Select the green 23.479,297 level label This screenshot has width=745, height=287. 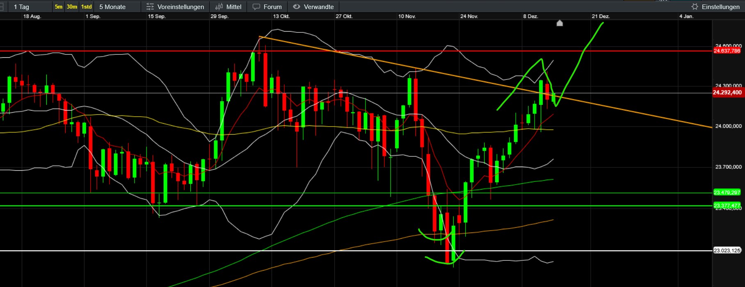pyautogui.click(x=727, y=192)
